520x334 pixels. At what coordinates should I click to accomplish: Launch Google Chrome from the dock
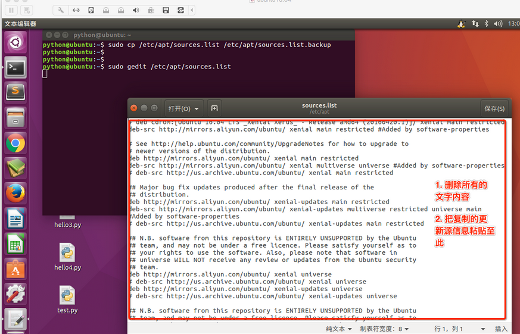[x=15, y=143]
